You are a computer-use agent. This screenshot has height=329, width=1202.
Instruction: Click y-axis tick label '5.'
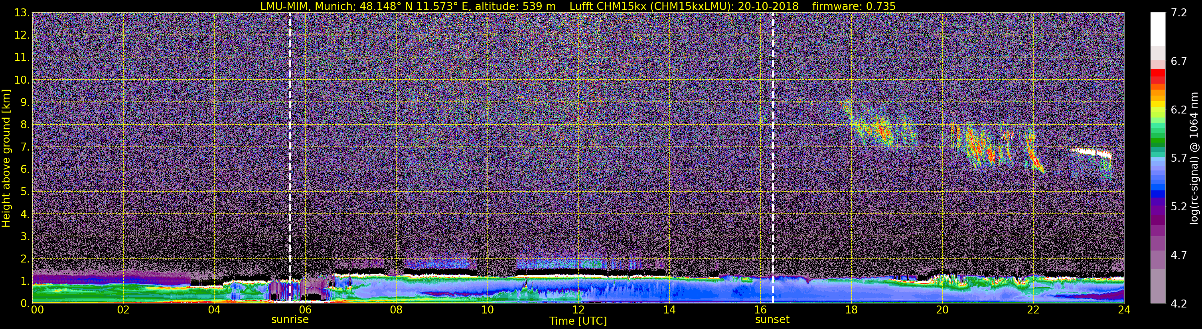coord(25,192)
